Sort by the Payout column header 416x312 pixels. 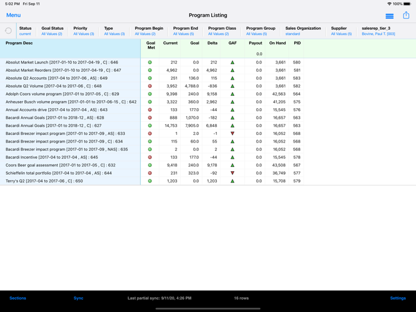(256, 43)
